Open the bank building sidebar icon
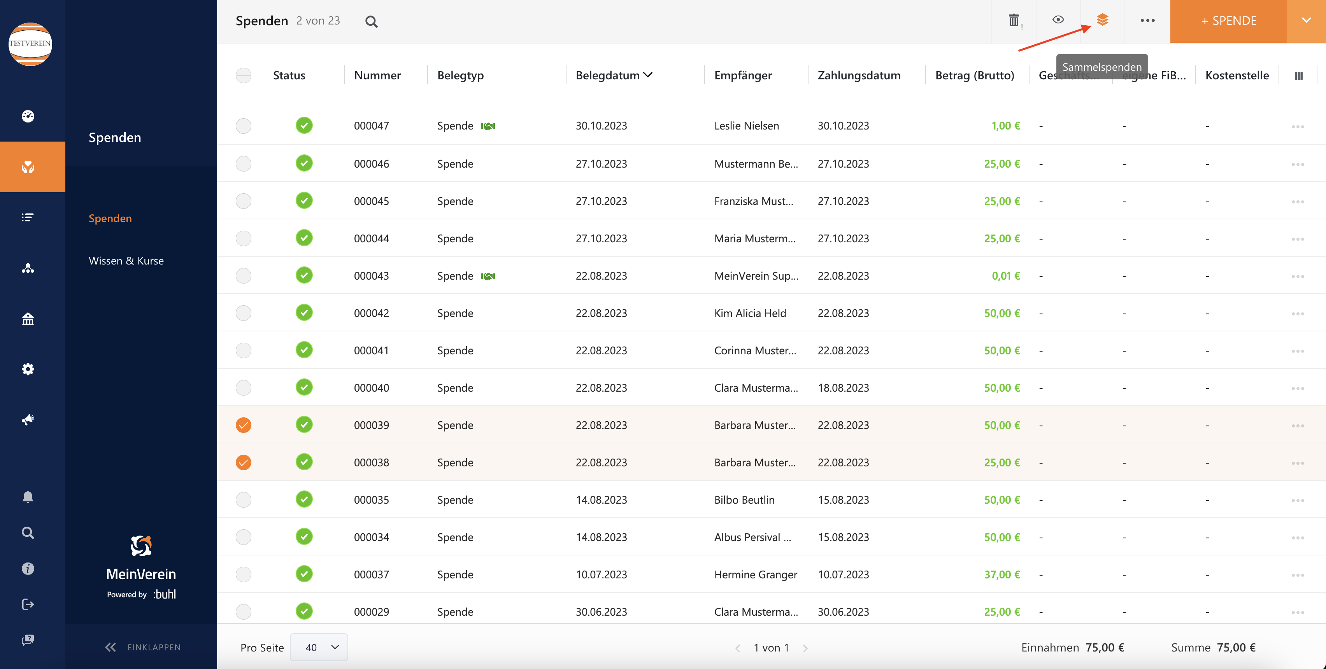 pos(28,319)
